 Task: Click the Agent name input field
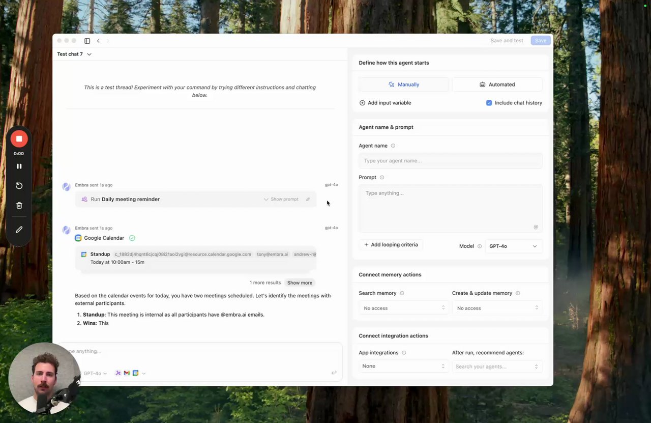(450, 161)
